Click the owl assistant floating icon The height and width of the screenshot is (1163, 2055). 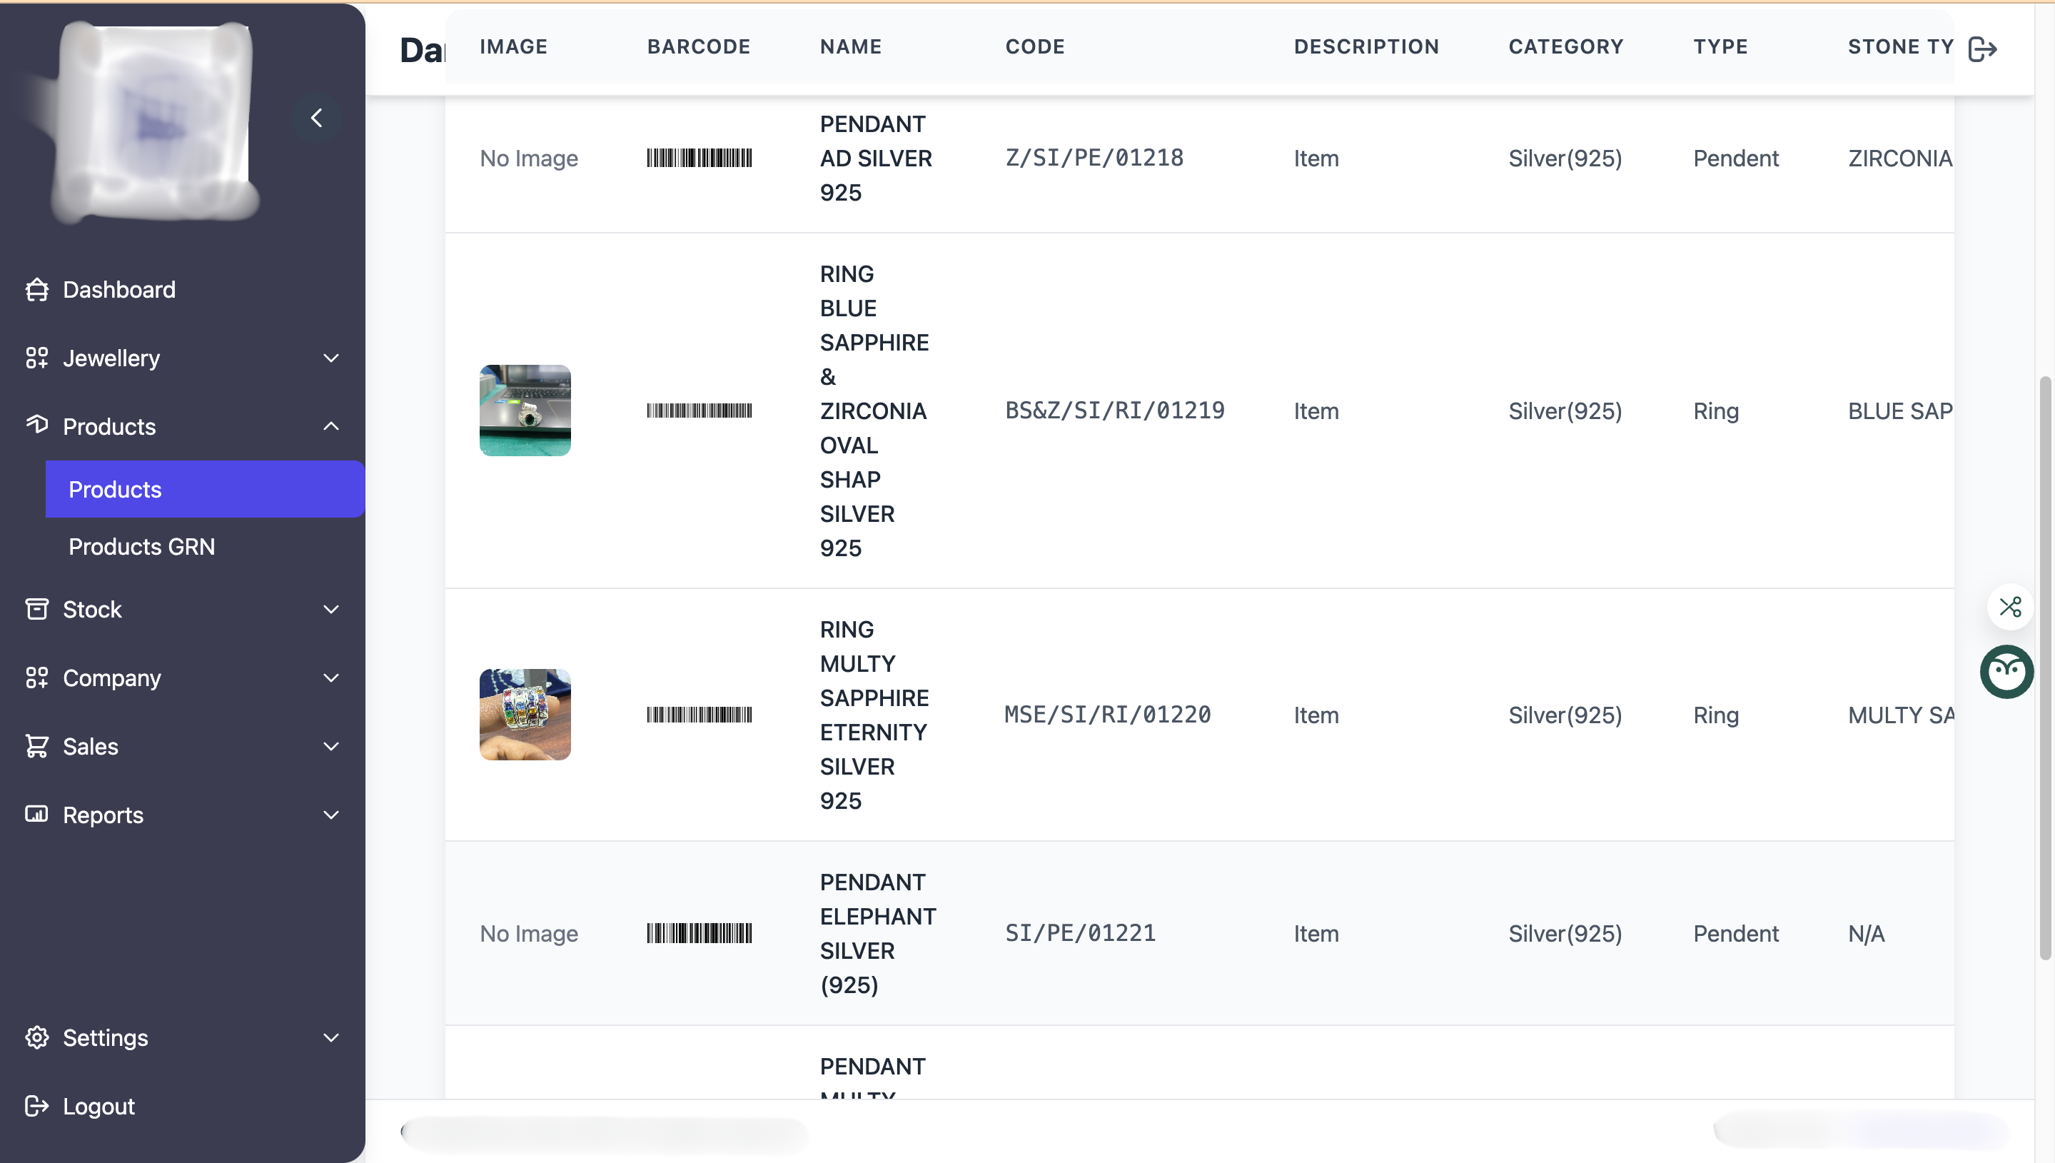click(2006, 672)
